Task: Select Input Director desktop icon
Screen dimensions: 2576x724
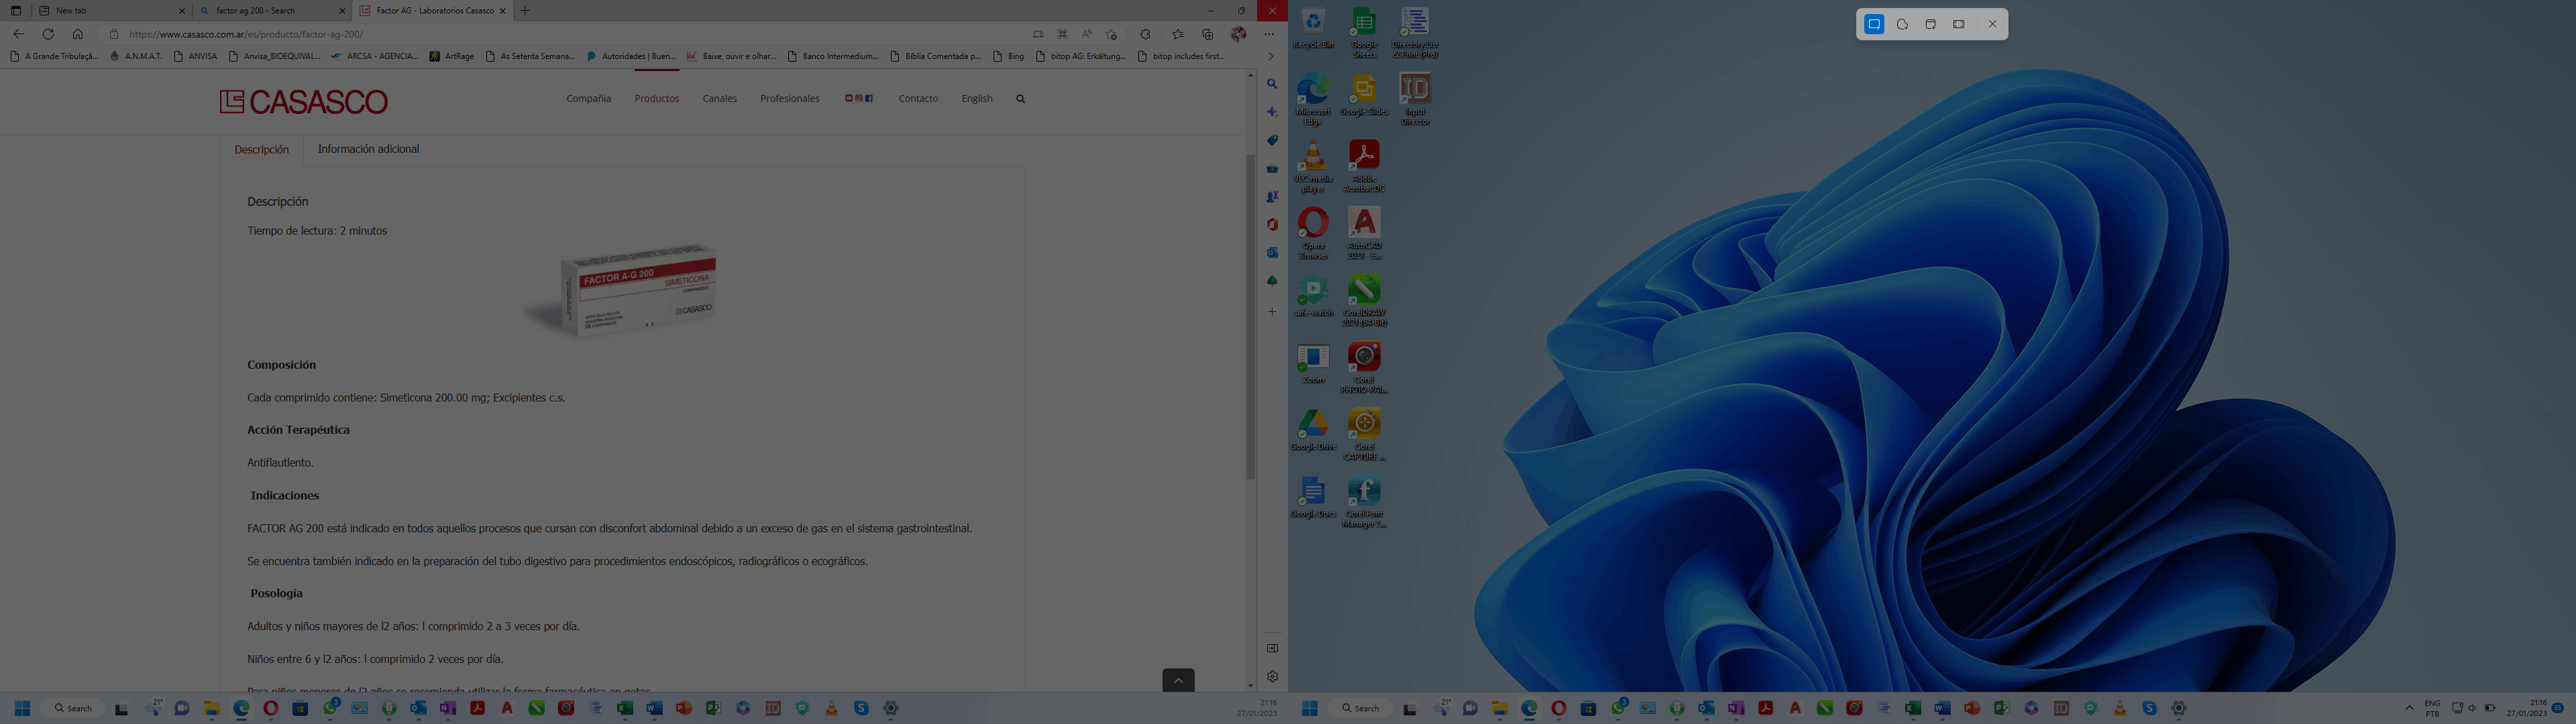Action: 1415,99
